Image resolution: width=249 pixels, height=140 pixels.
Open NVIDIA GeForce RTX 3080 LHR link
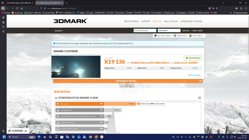(150, 63)
